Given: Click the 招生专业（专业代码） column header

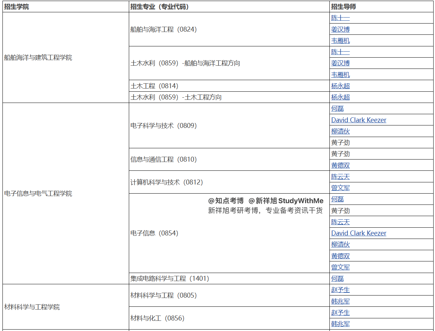Looking at the screenshot, I should 229,7.
